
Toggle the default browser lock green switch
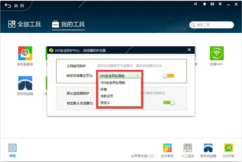tap(169, 103)
